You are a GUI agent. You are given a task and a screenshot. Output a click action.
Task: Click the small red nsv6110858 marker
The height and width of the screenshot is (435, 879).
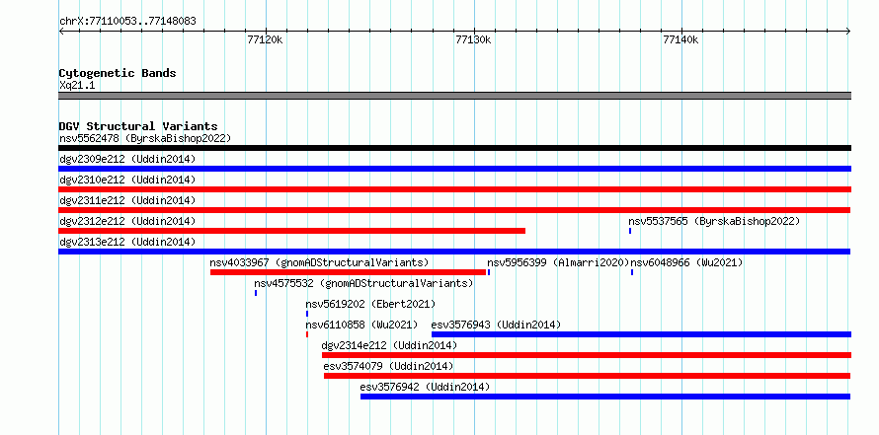coord(307,334)
